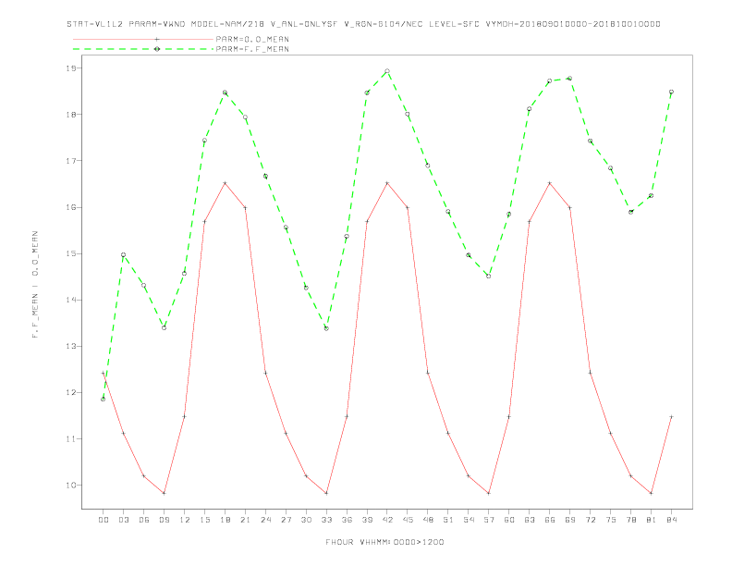Click x-axis tick label 75
732x566 pixels.
[x=611, y=520]
